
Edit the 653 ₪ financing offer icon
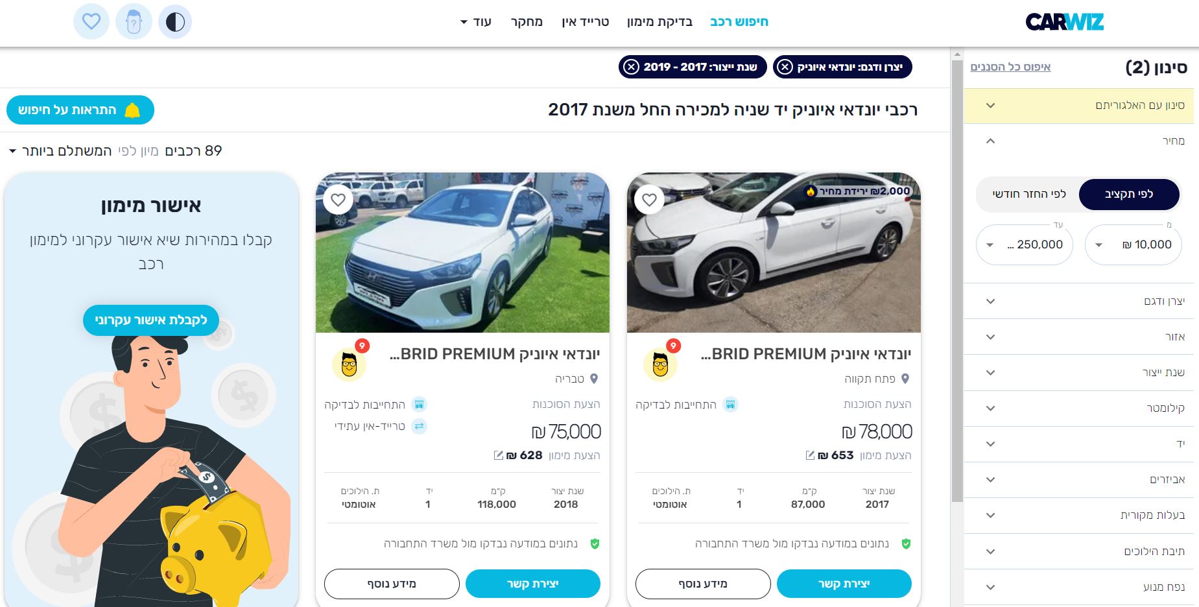pyautogui.click(x=810, y=455)
